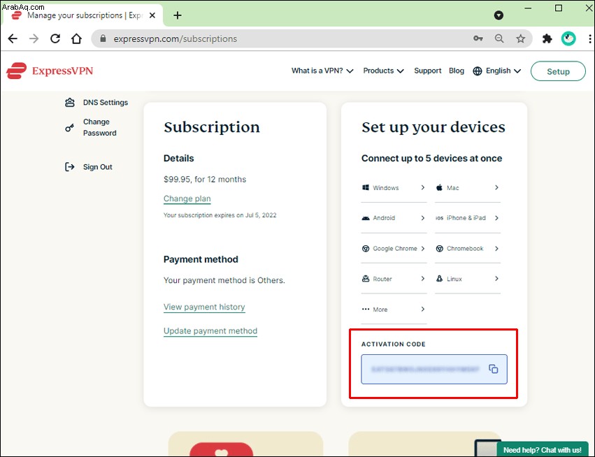Click the Setup button

558,71
